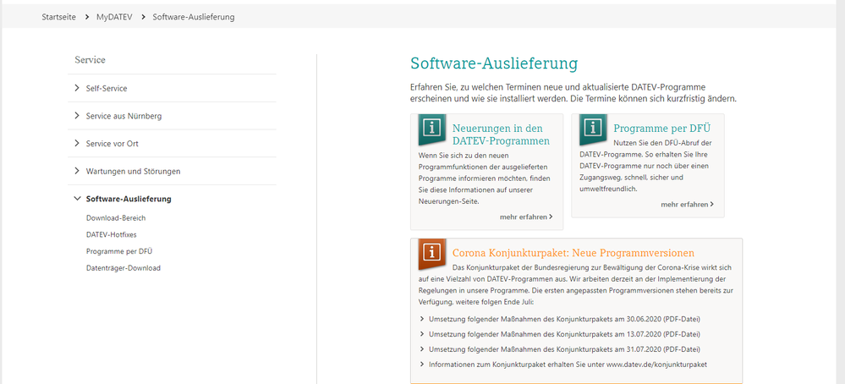Expand the Wartungen und Störungen chevron
This screenshot has height=384, width=845.
coord(77,171)
